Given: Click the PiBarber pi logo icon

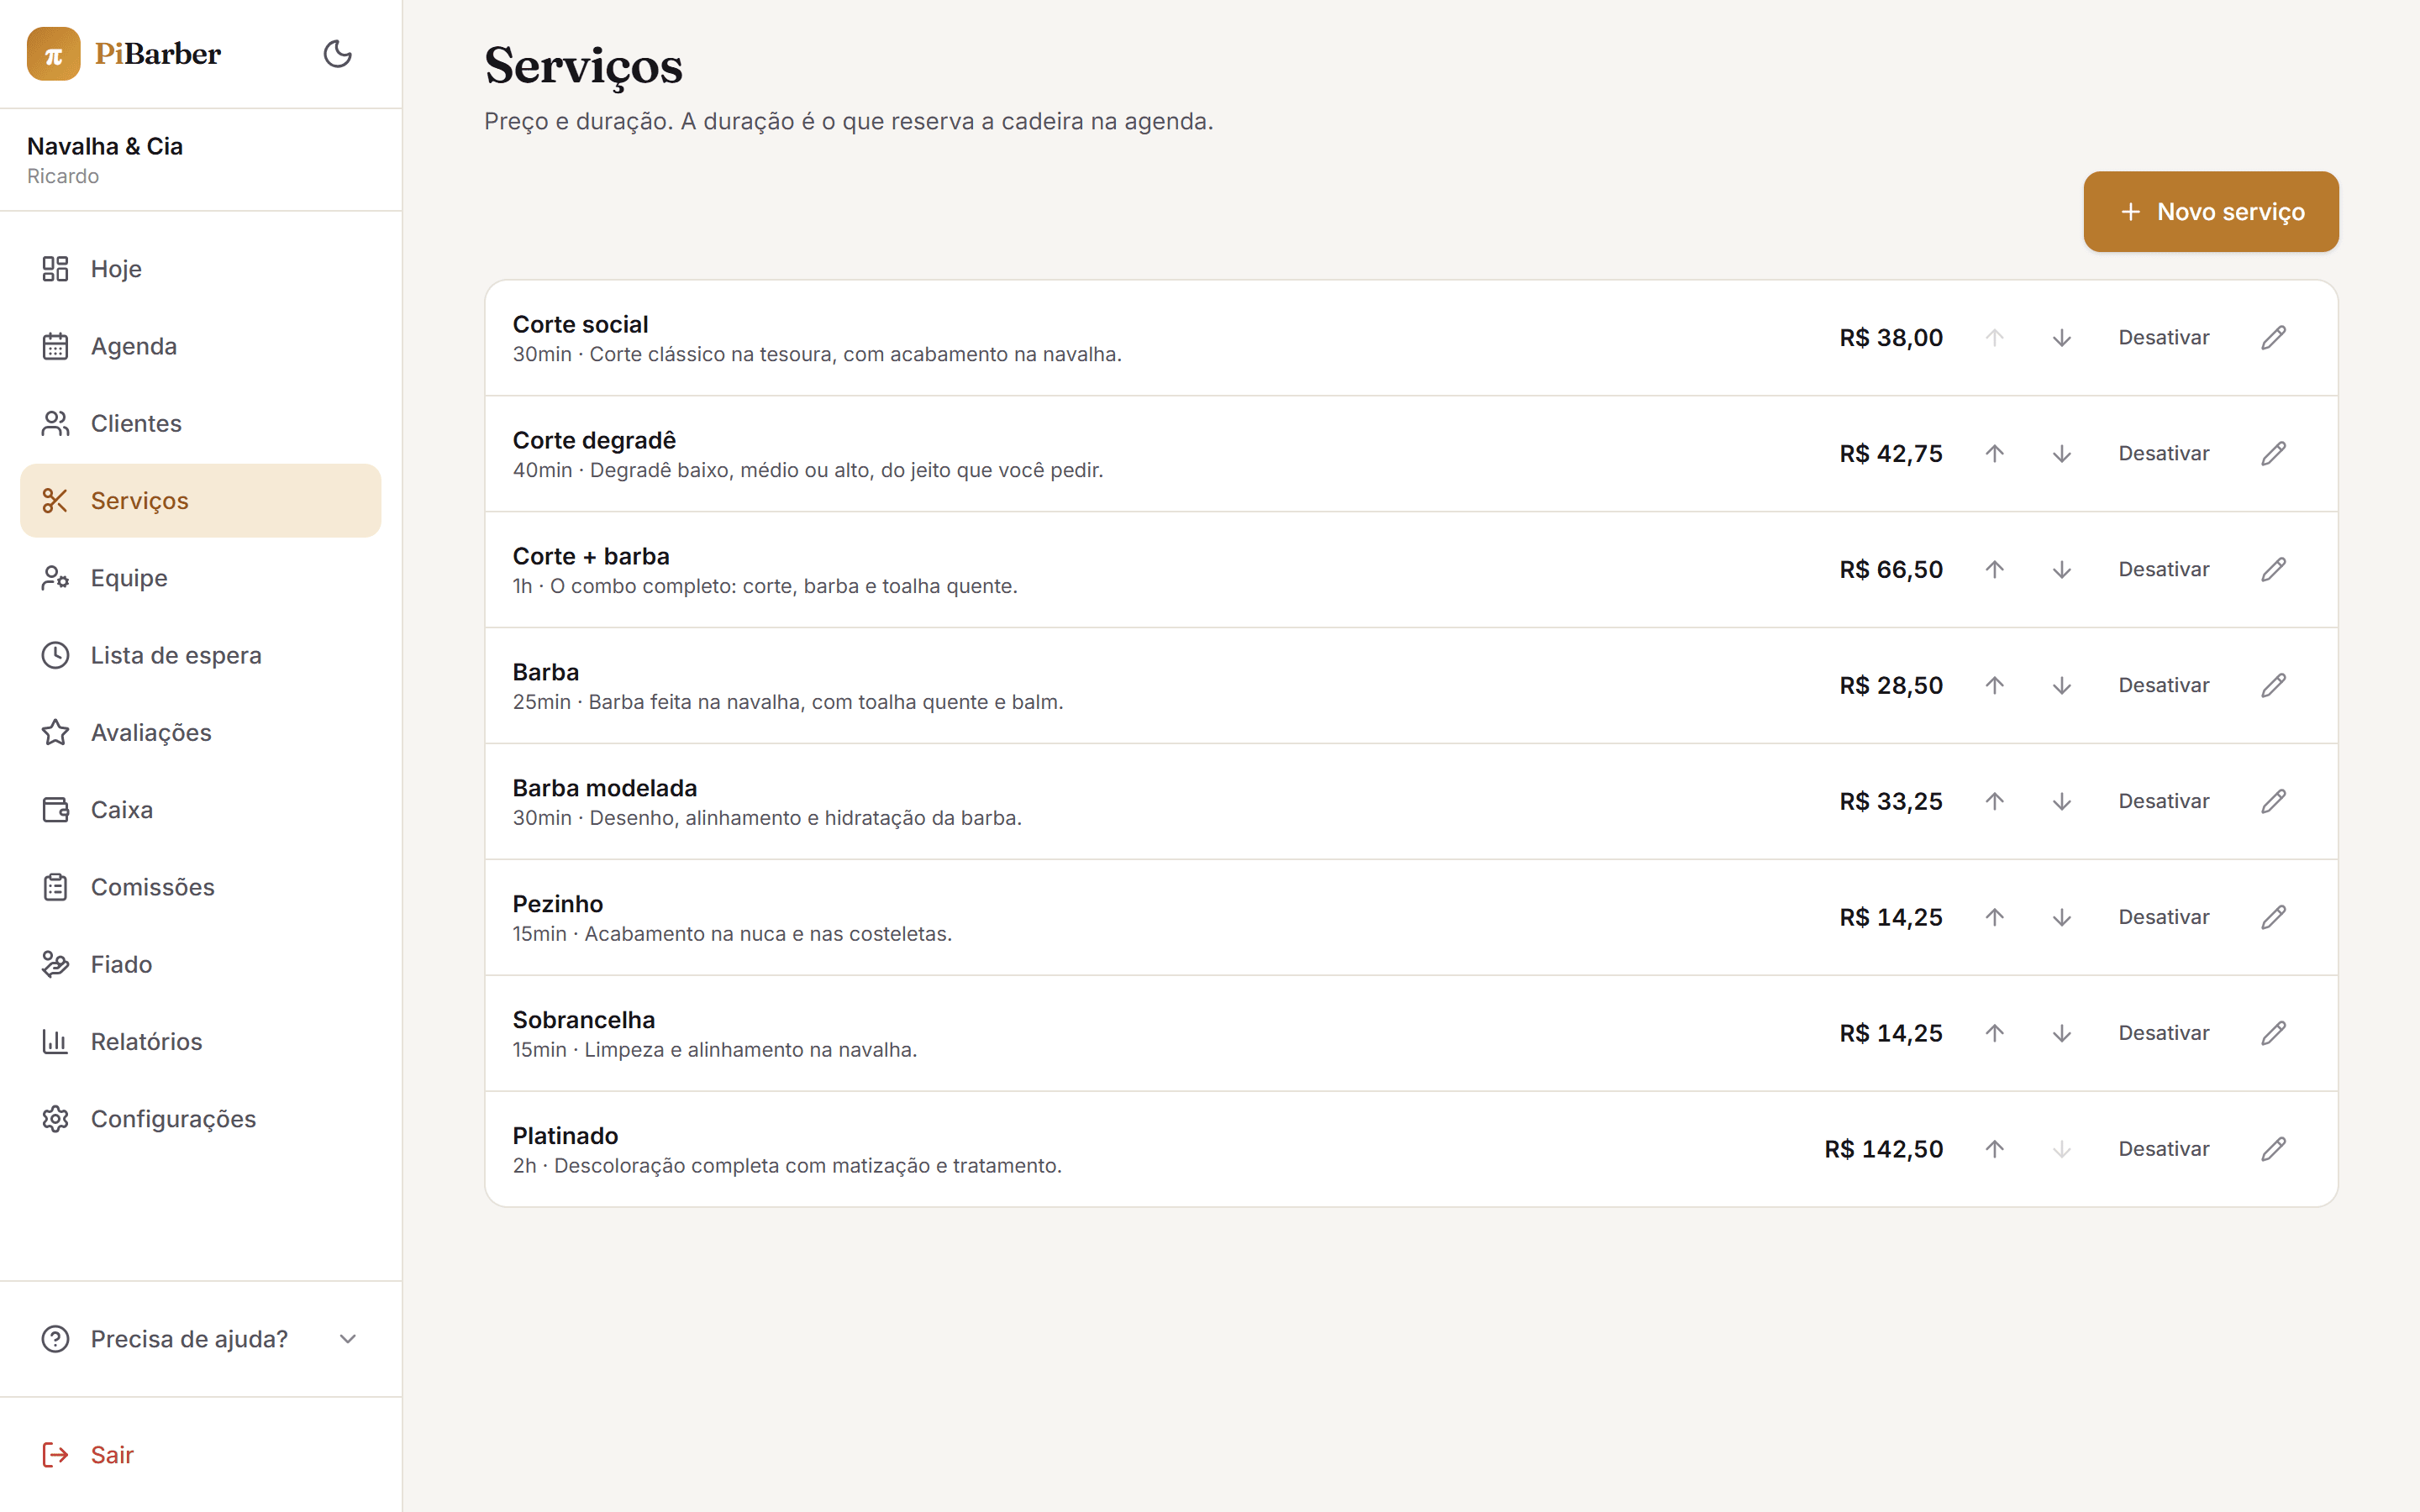Looking at the screenshot, I should [x=54, y=54].
